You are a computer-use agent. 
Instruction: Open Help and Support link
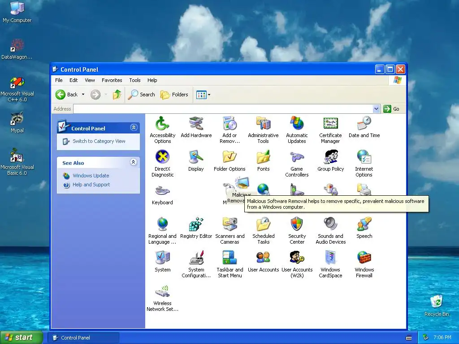tap(91, 185)
